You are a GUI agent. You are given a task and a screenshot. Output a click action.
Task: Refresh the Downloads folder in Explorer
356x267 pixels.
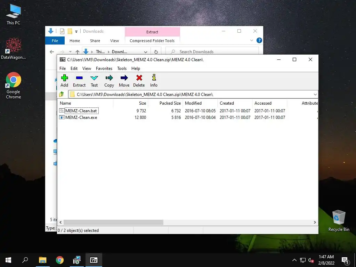(x=156, y=52)
